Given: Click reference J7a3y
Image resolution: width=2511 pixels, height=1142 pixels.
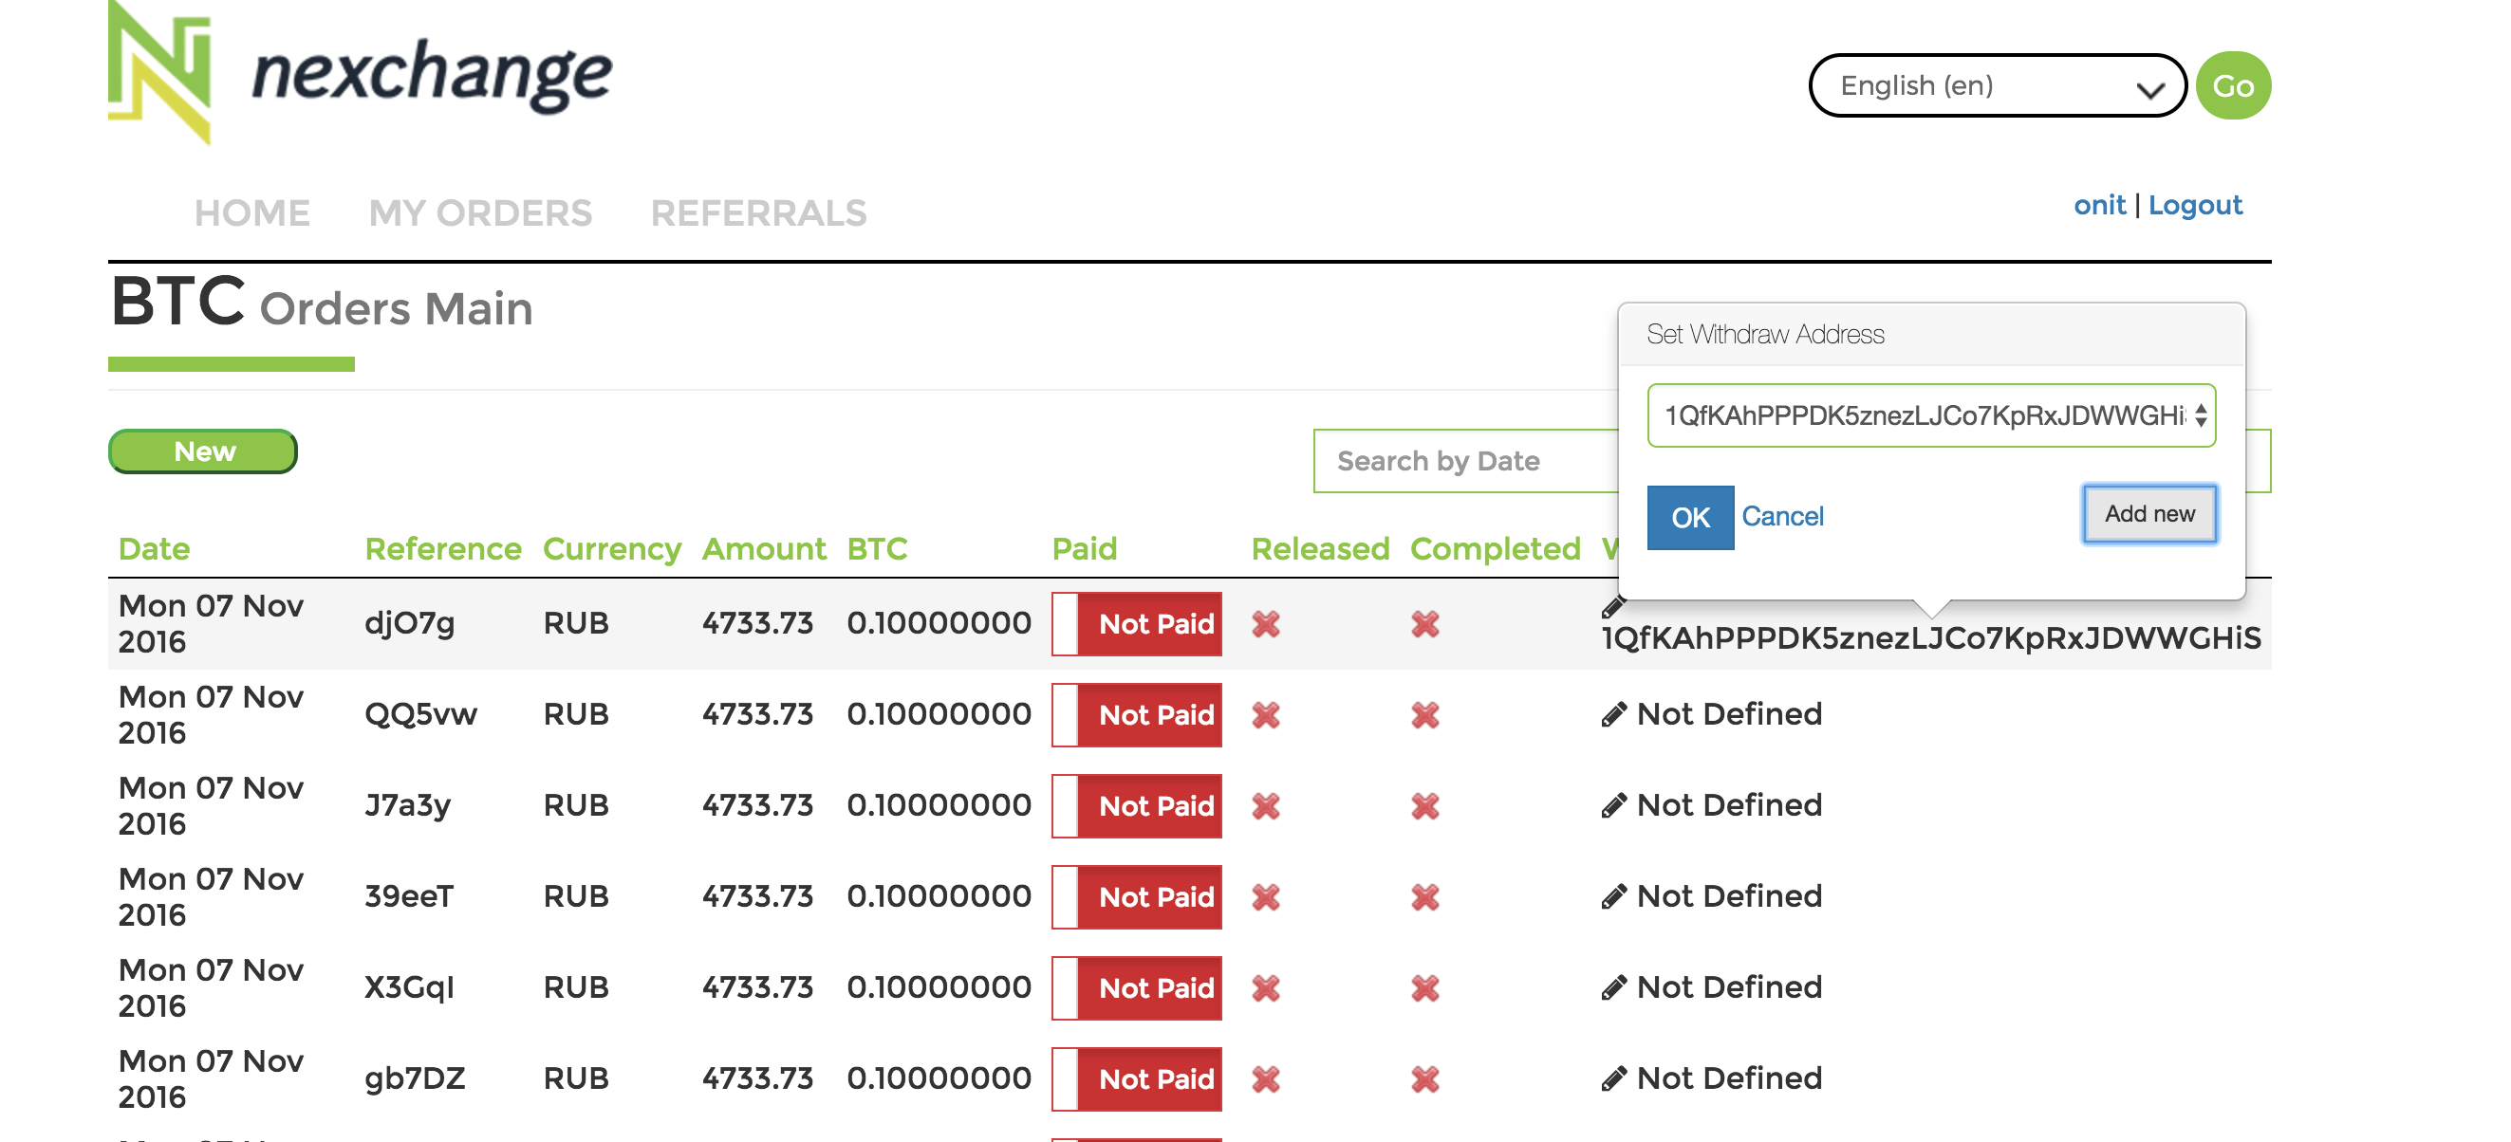Looking at the screenshot, I should pos(407,806).
